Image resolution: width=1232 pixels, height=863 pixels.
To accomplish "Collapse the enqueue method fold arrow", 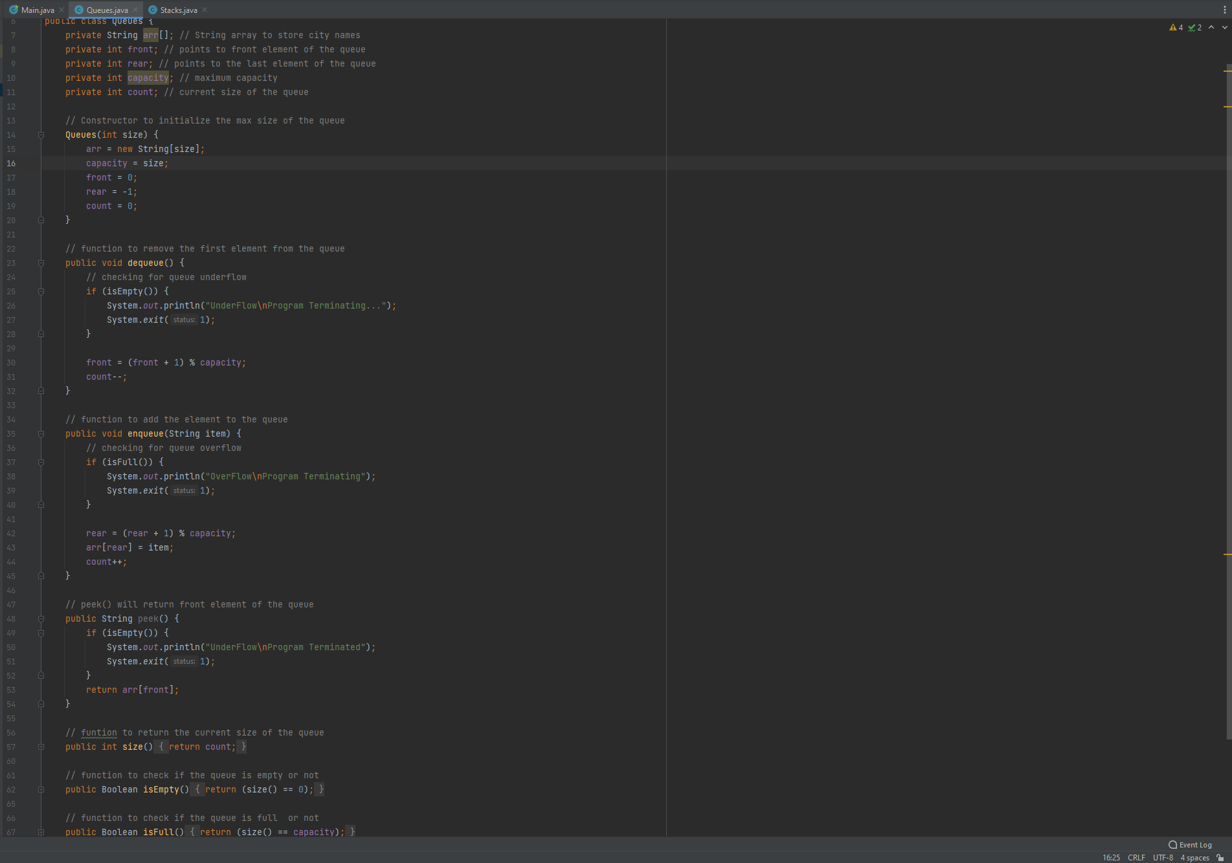I will [x=41, y=433].
